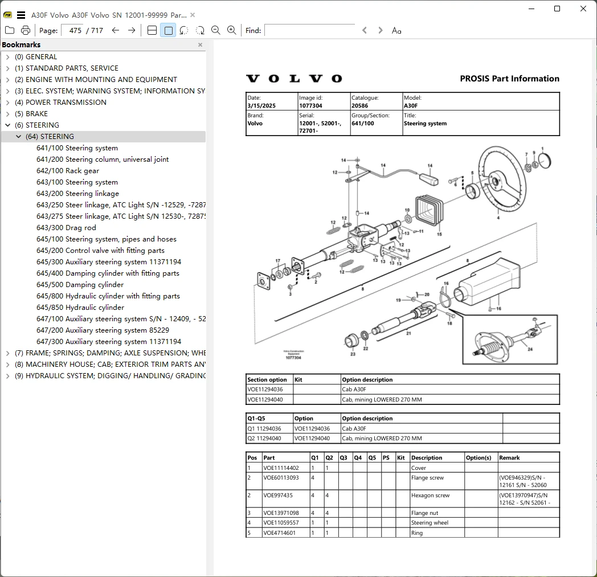Click the PDF app icon in title bar

pyautogui.click(x=7, y=15)
